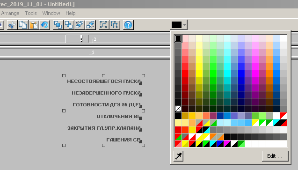The height and width of the screenshot is (170, 298).
Task: Select the transparent crossed-box swatch
Action: [178, 109]
